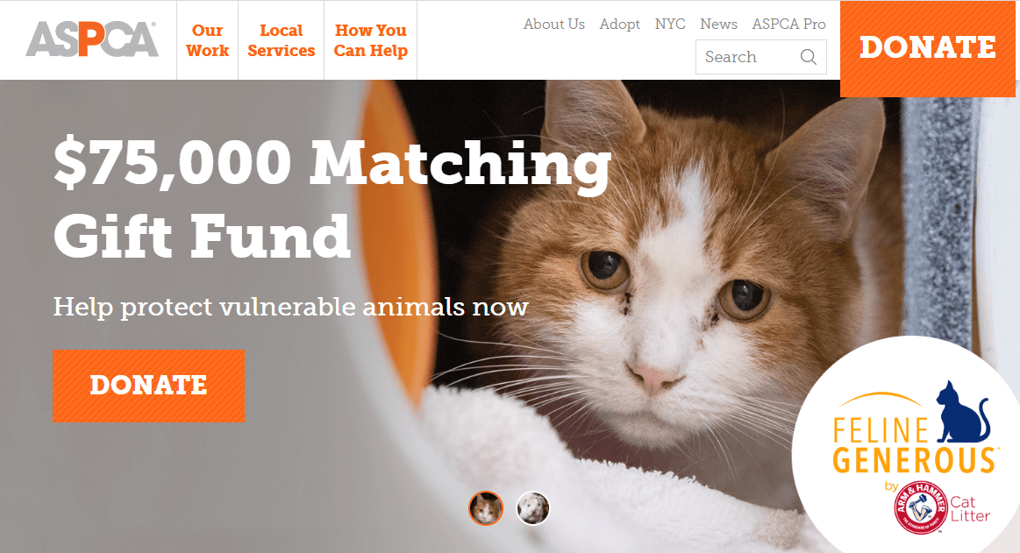Expand the Local Services menu
This screenshot has width=1020, height=553.
coord(281,40)
